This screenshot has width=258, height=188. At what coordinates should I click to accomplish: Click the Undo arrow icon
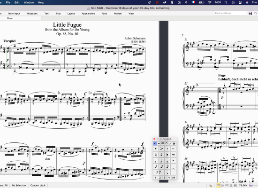click(255, 13)
